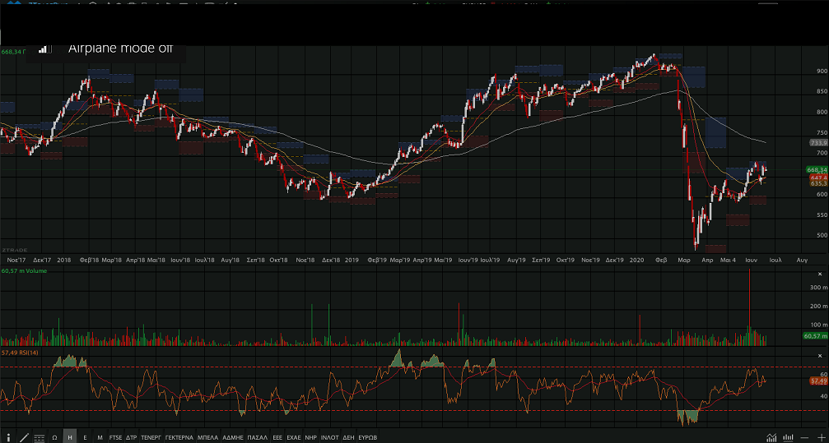This screenshot has height=443, width=829.
Task: Zoom out using the minus icon
Action: pyautogui.click(x=804, y=437)
